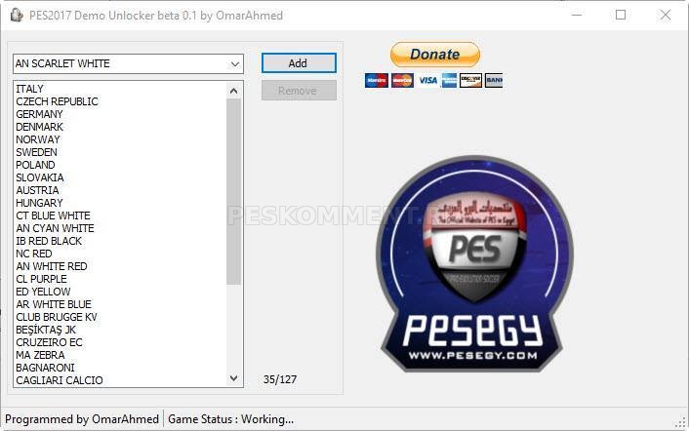Click the Discover card icon

[x=470, y=80]
